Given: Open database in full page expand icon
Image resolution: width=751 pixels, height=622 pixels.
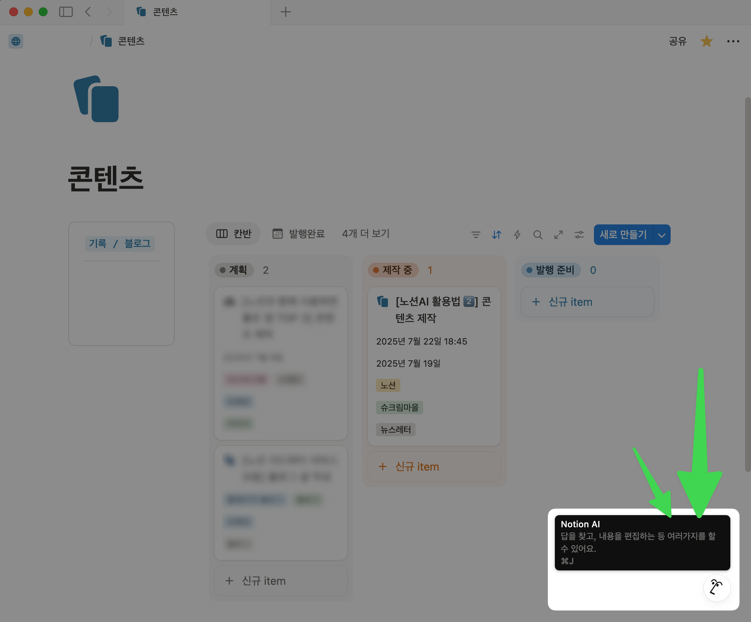Looking at the screenshot, I should coord(558,235).
